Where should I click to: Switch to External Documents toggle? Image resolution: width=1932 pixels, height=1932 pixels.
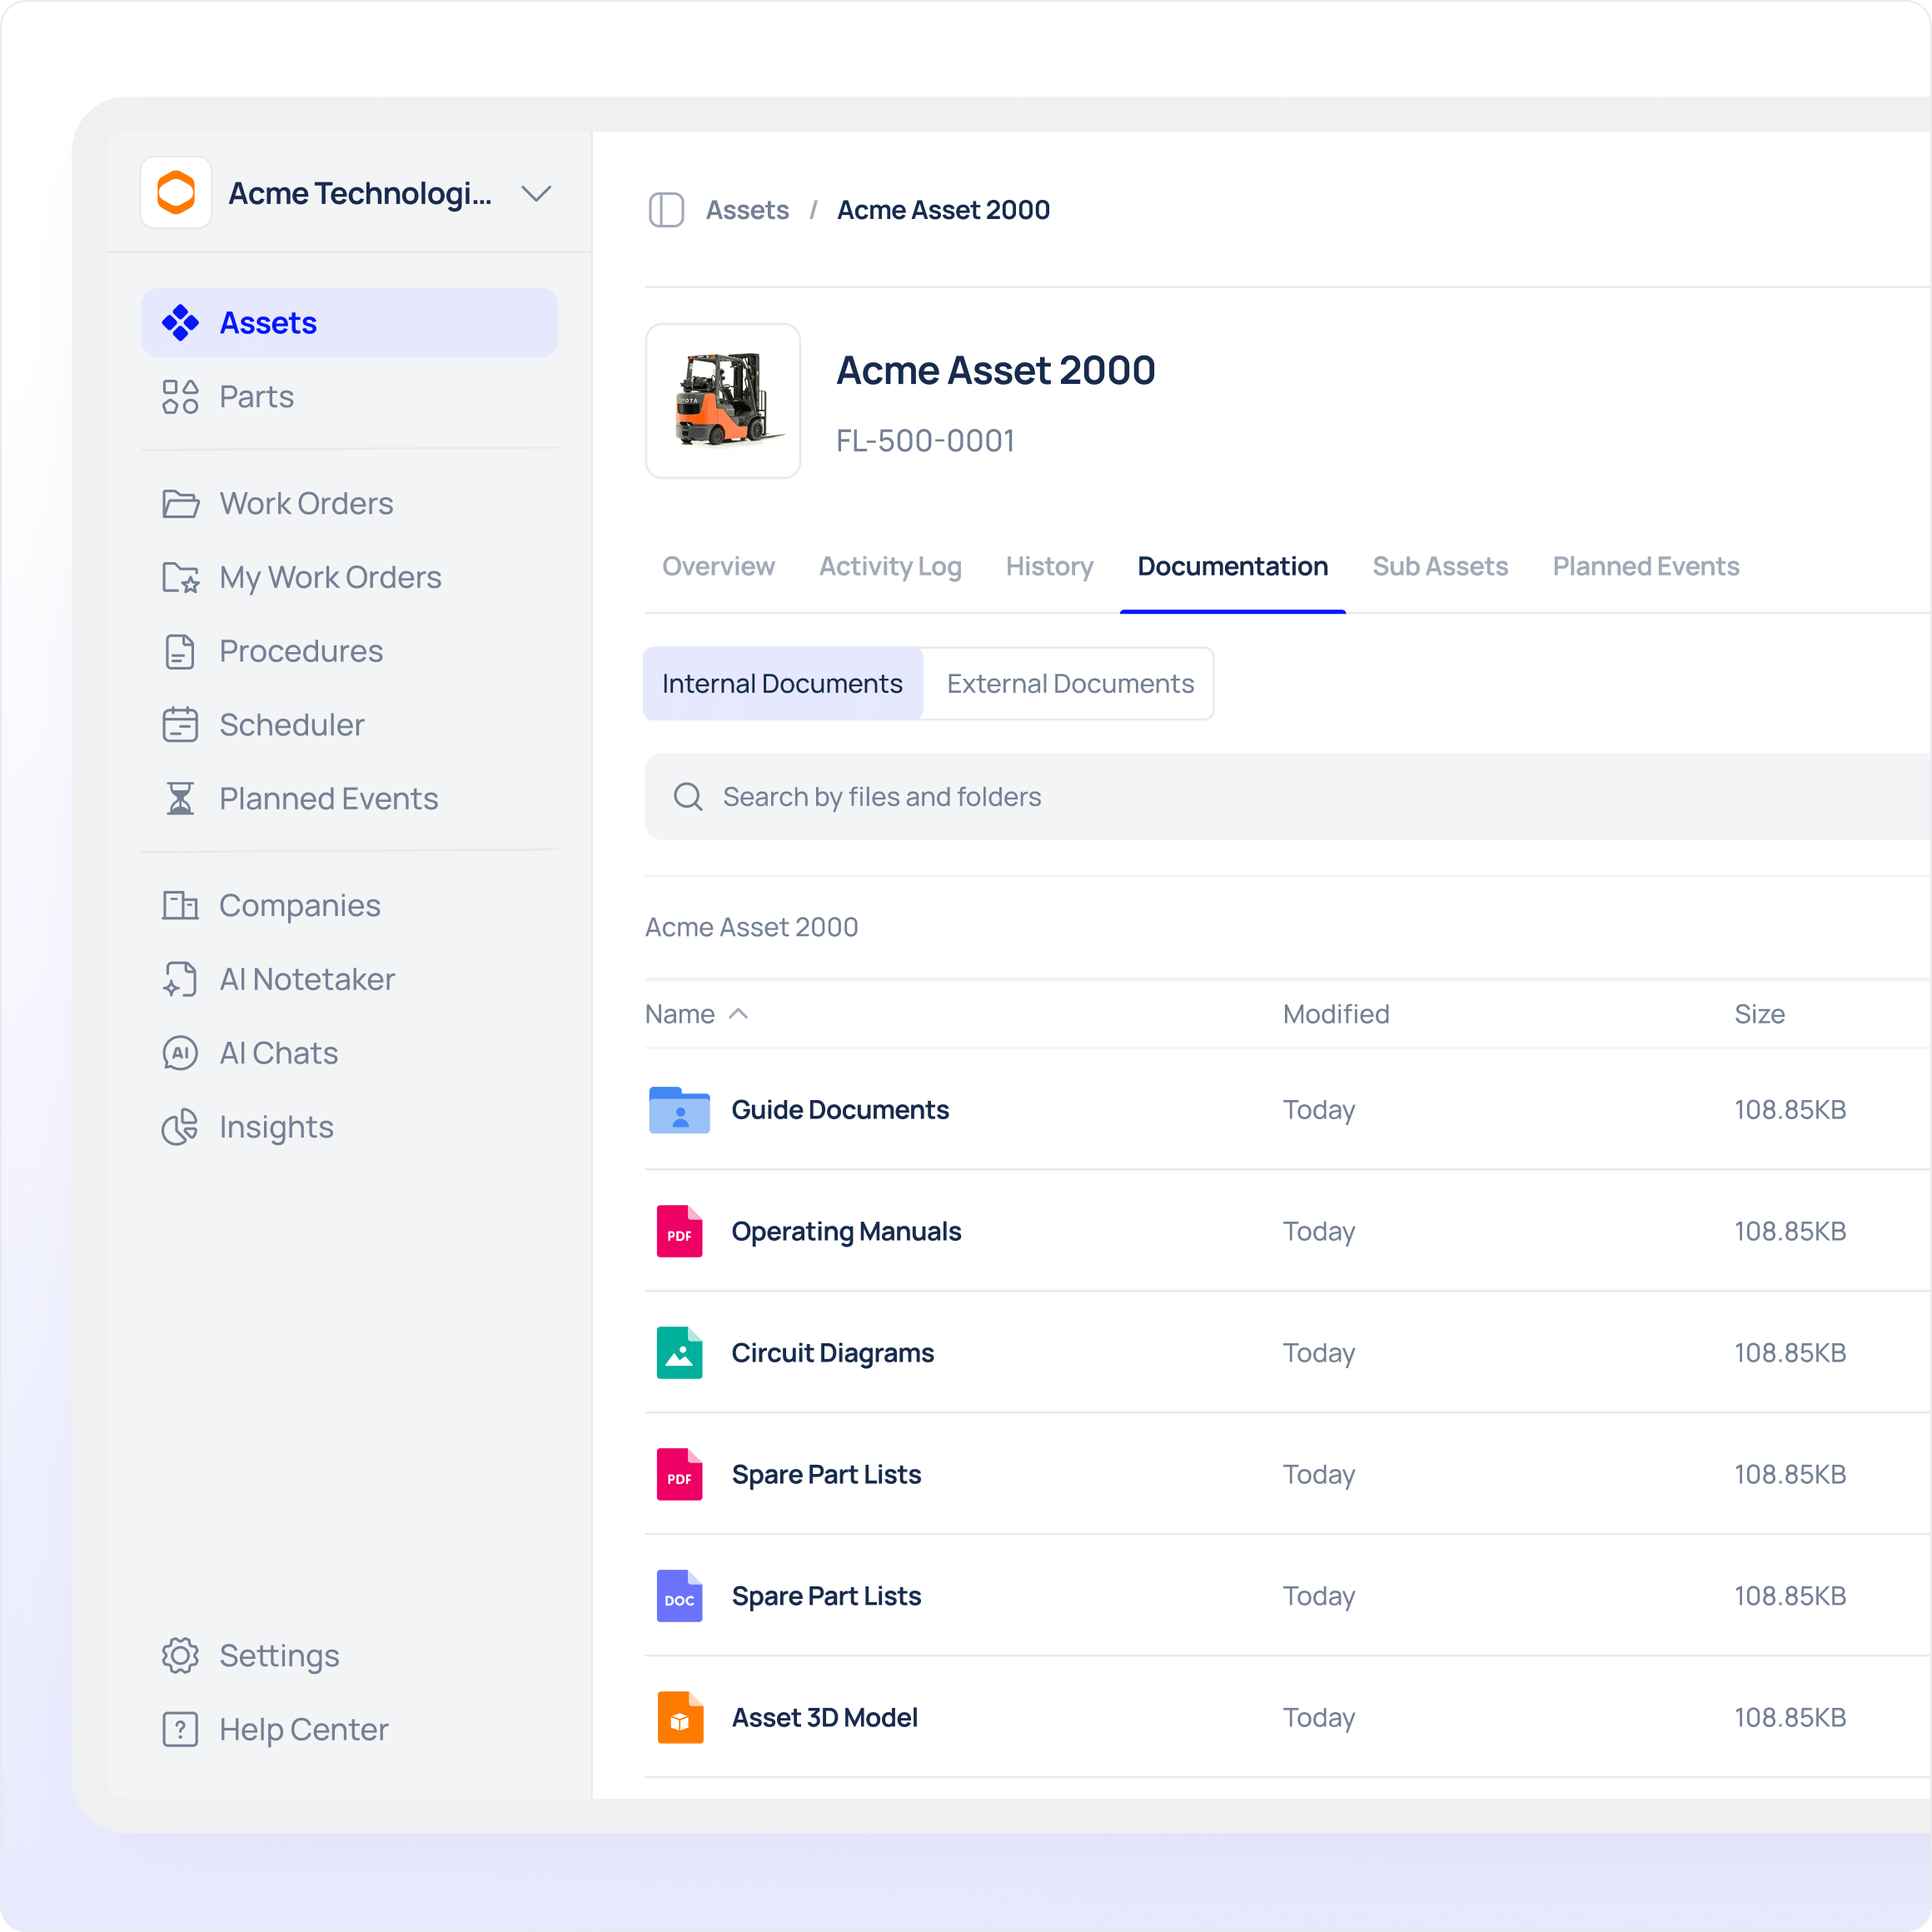1069,684
